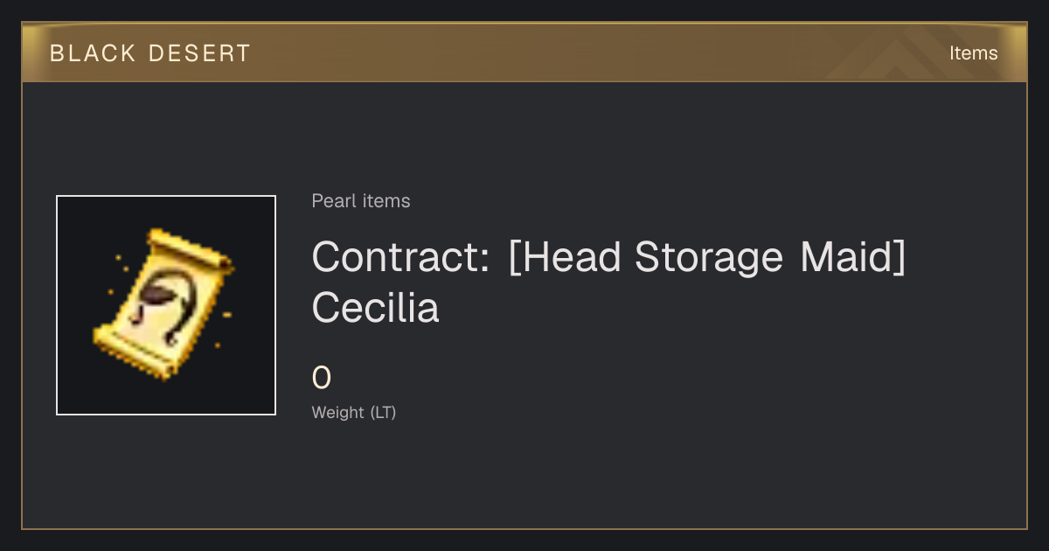Click the [Head Storage Maid] bracketed text
Image resolution: width=1049 pixels, height=551 pixels.
click(706, 257)
